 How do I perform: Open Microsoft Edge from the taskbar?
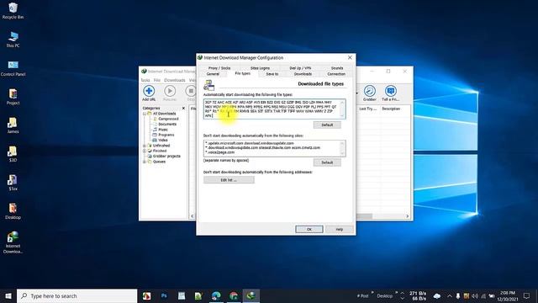point(216,295)
